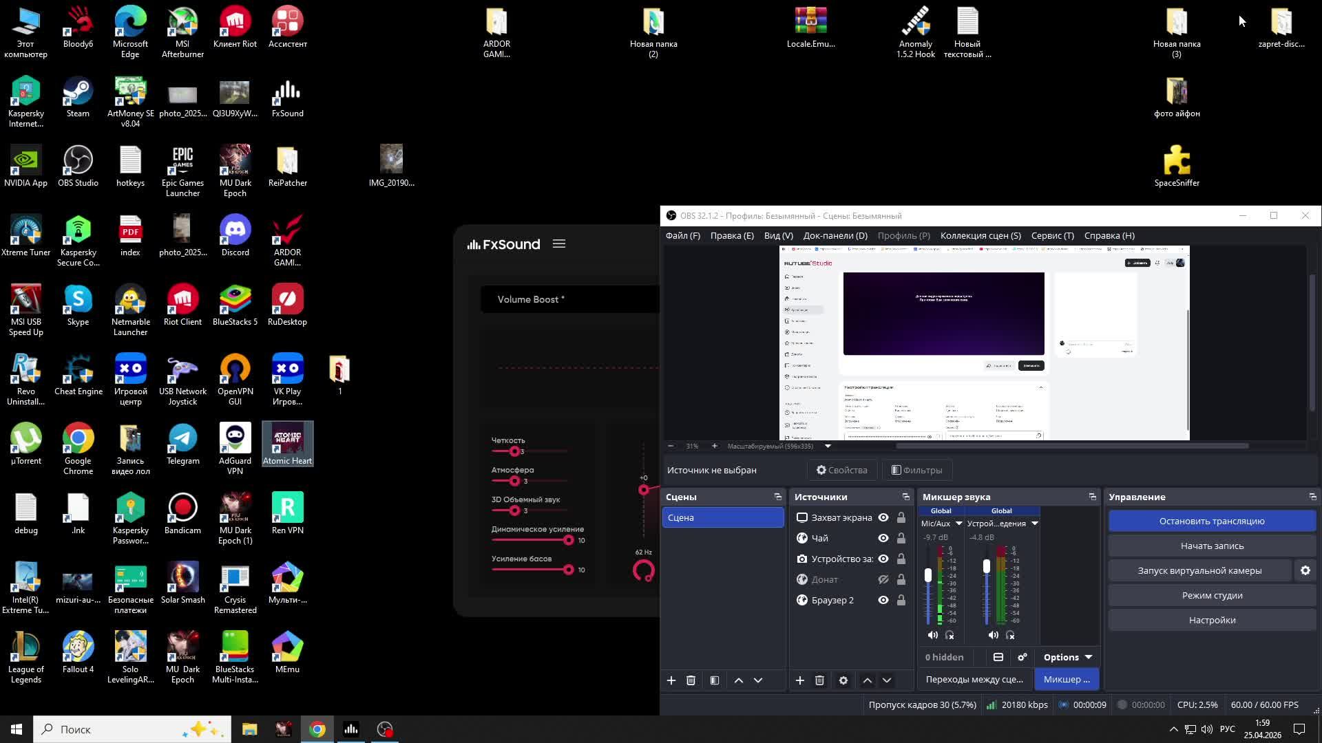This screenshot has height=743, width=1322.
Task: Open FxSound hamburger menu
Action: click(559, 244)
